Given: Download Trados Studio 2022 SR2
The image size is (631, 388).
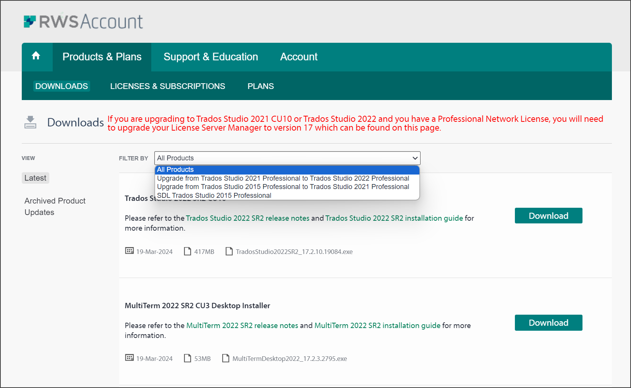Looking at the screenshot, I should click(548, 215).
